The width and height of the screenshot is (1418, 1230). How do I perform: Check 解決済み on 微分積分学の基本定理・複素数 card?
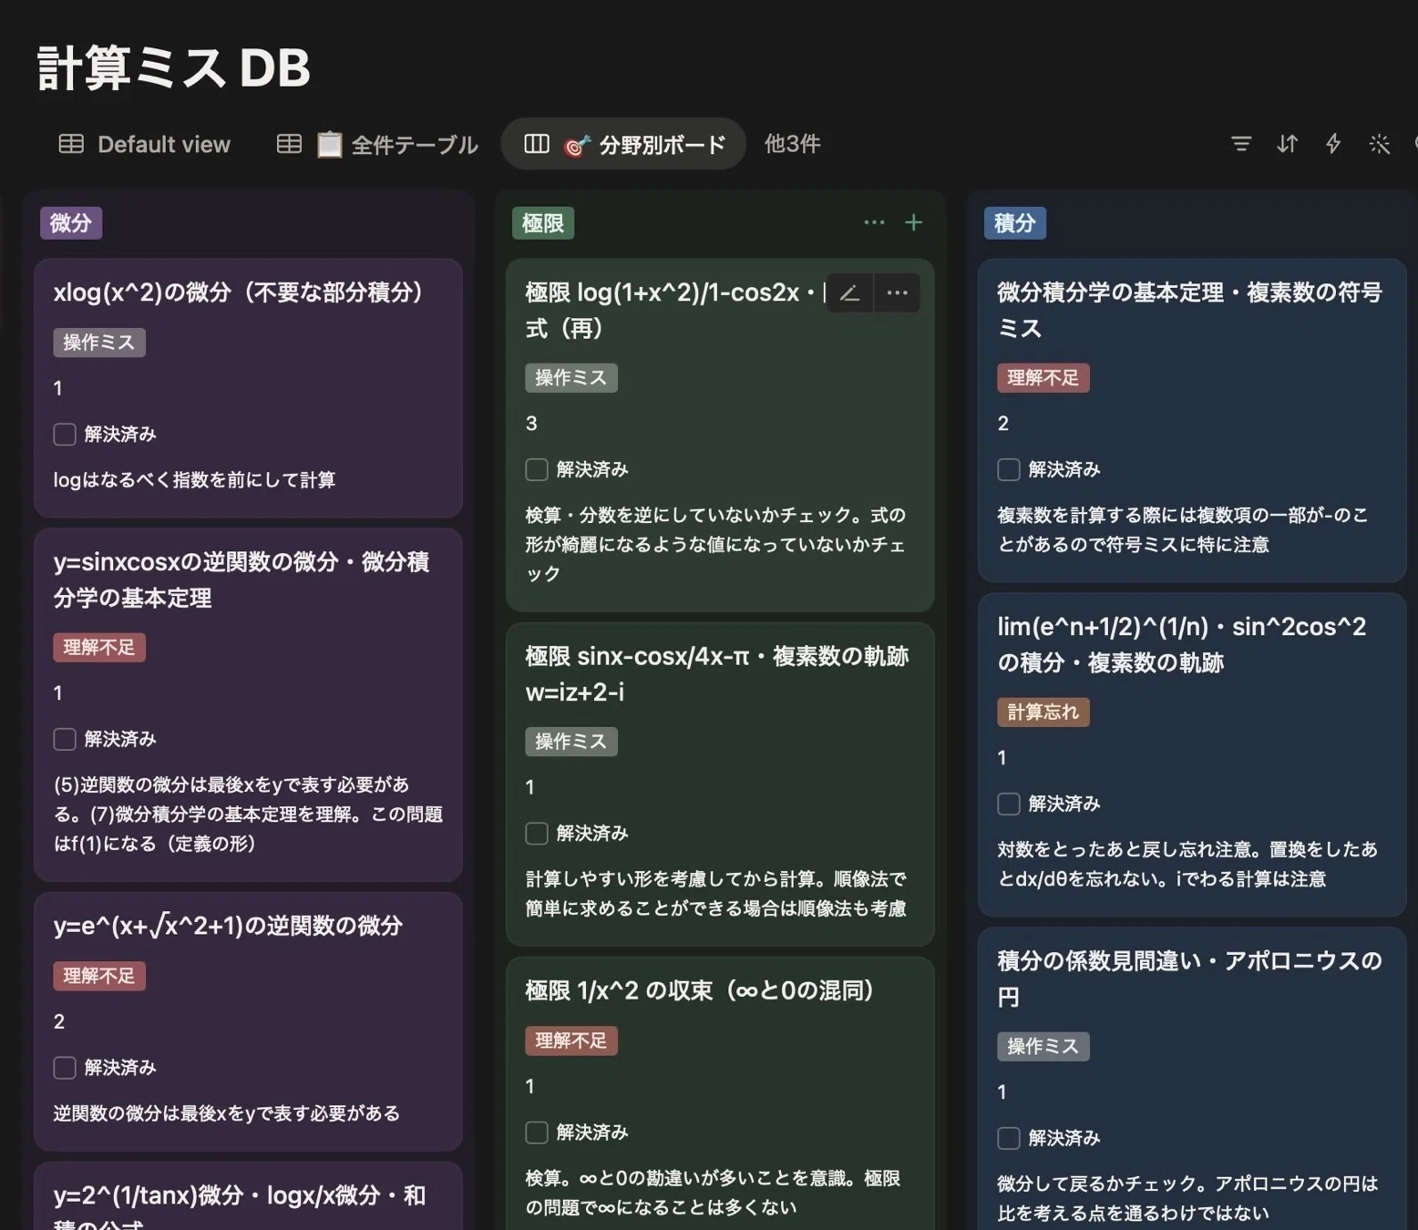click(1009, 469)
